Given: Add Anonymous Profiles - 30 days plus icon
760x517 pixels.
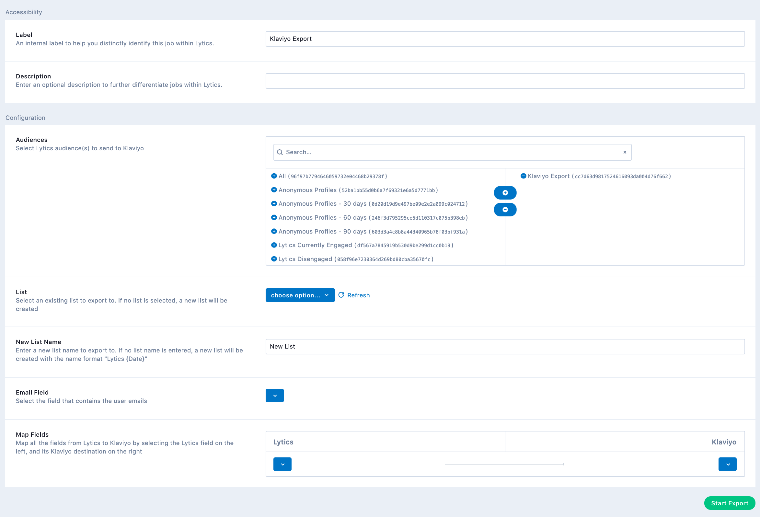Looking at the screenshot, I should 274,203.
